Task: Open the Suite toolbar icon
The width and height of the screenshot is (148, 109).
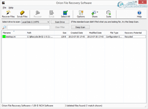Action: (109, 14)
